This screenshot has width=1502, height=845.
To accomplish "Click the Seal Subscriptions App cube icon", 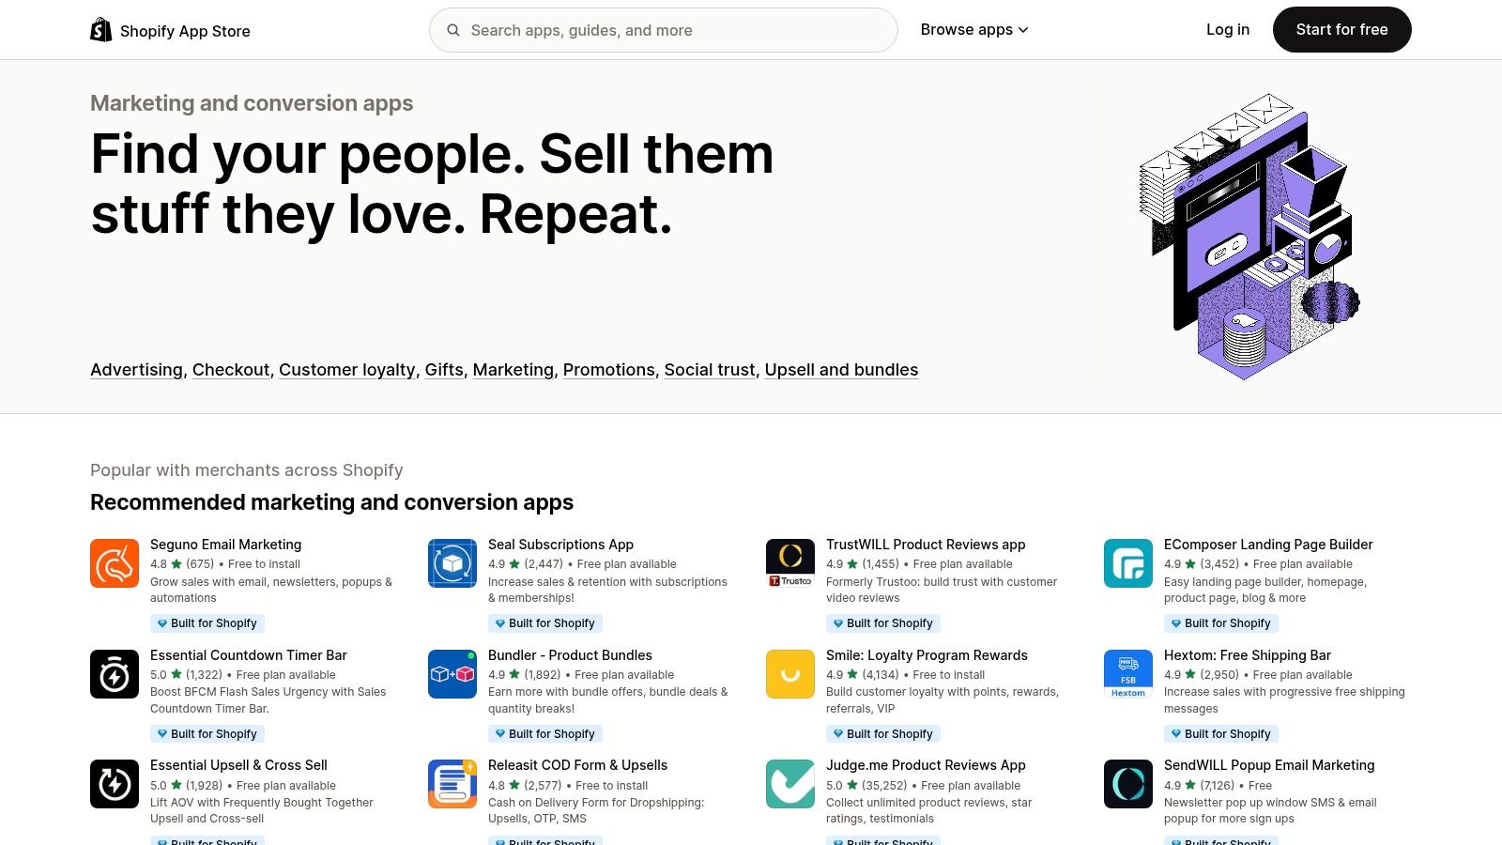I will (452, 563).
